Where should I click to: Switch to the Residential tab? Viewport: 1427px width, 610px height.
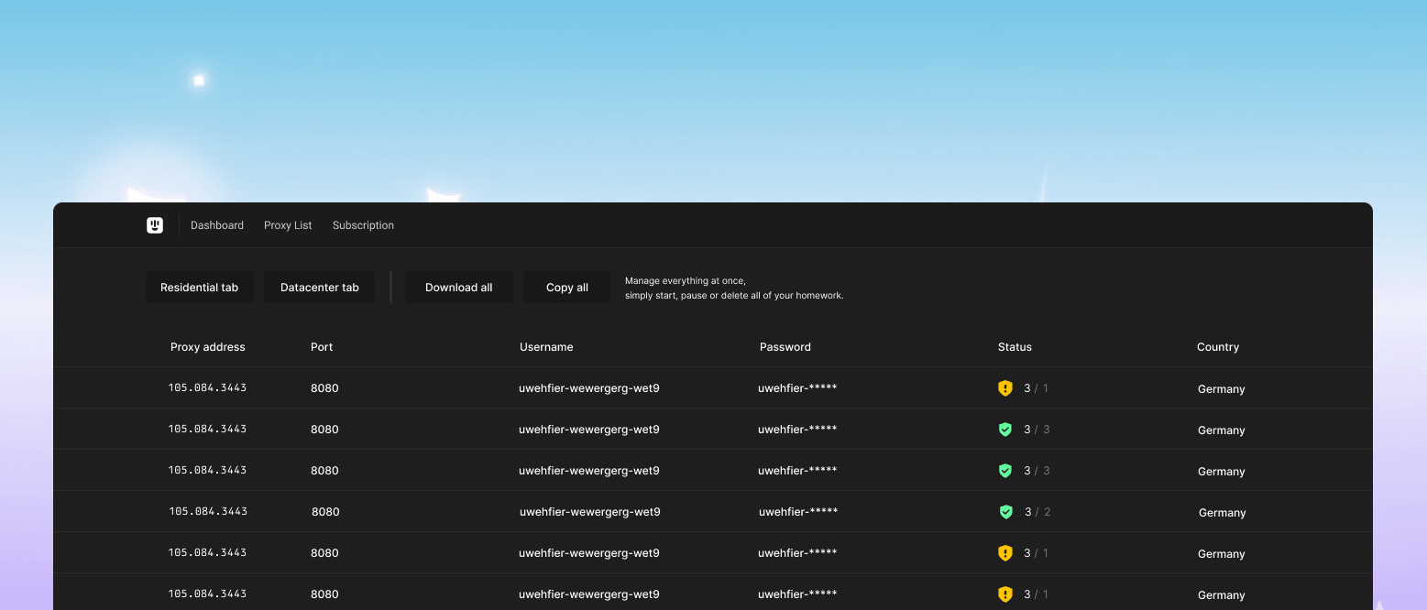[x=199, y=287]
